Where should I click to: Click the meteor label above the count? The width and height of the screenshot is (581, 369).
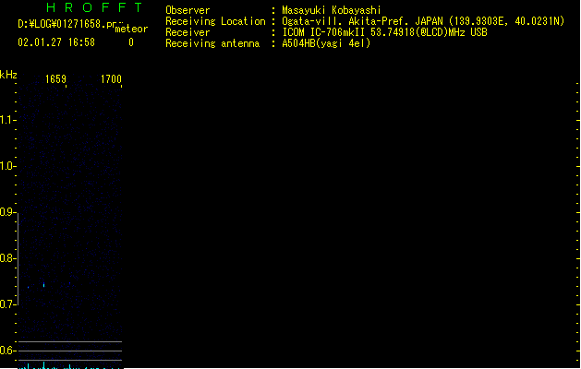click(131, 29)
